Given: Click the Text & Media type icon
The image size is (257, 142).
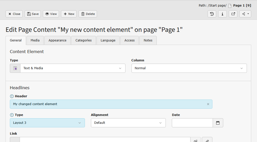Looking at the screenshot, I should 15,68.
